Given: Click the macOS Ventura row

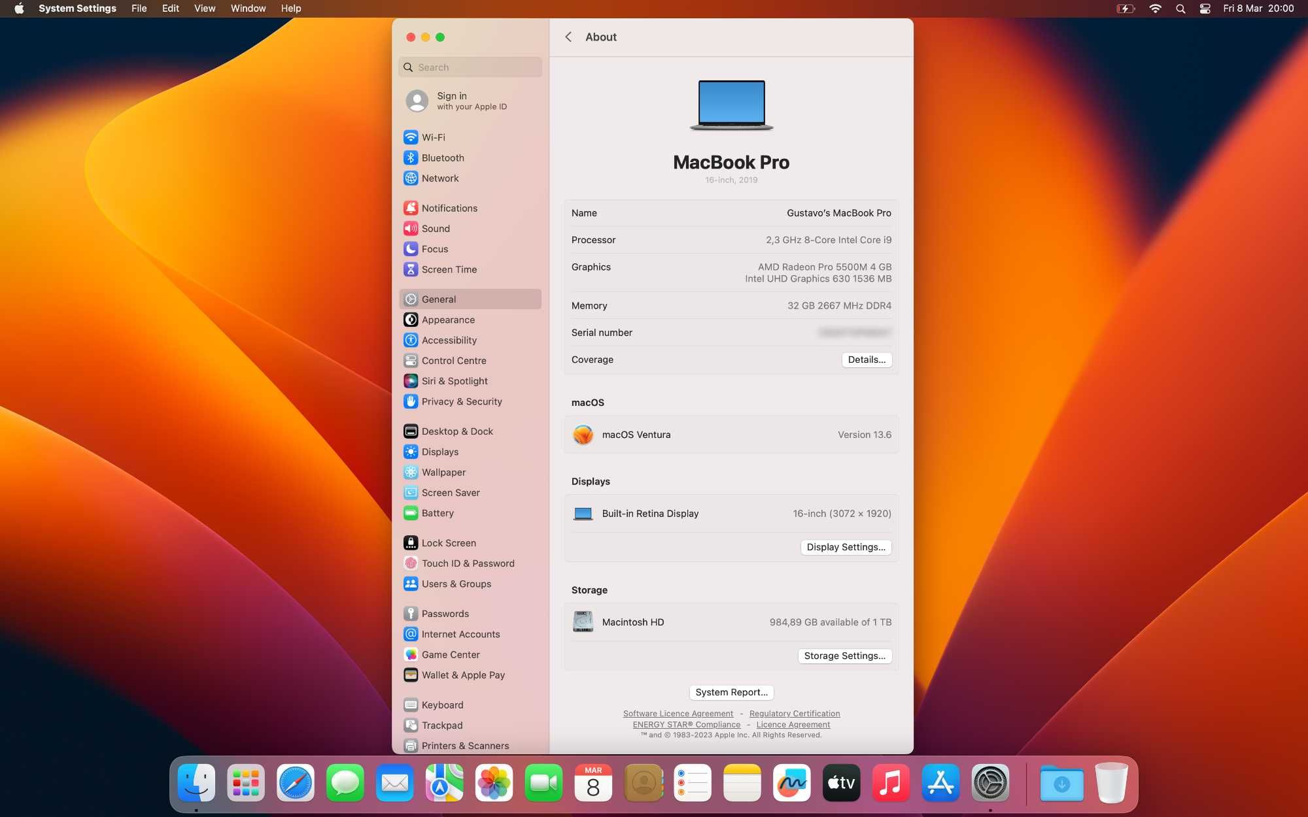Looking at the screenshot, I should pos(731,435).
